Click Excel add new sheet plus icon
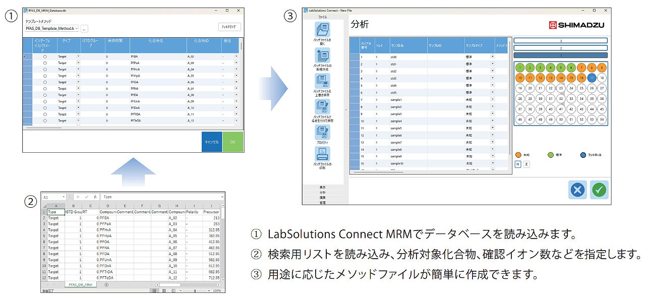647x301 pixels. coord(106,285)
